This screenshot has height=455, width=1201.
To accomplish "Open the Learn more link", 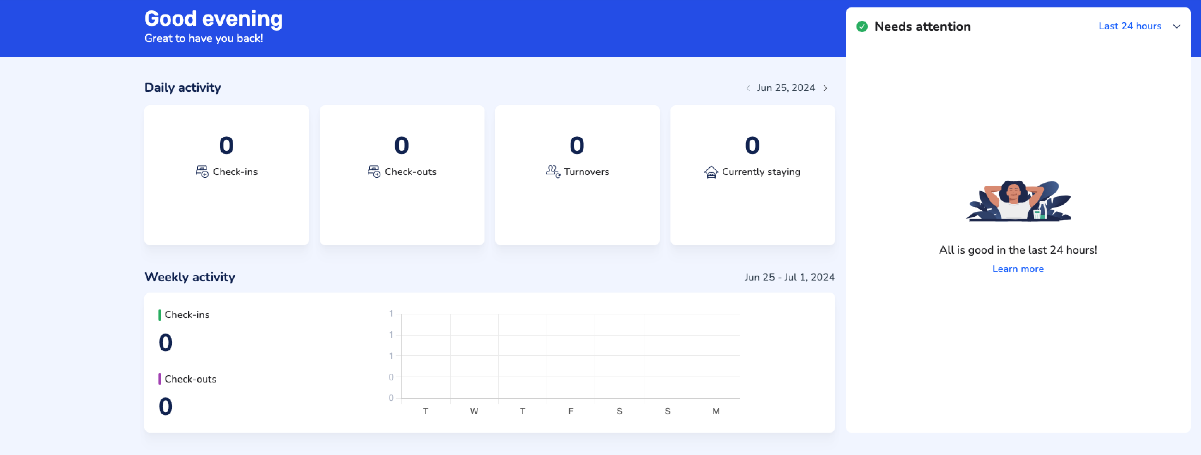I will [1018, 269].
